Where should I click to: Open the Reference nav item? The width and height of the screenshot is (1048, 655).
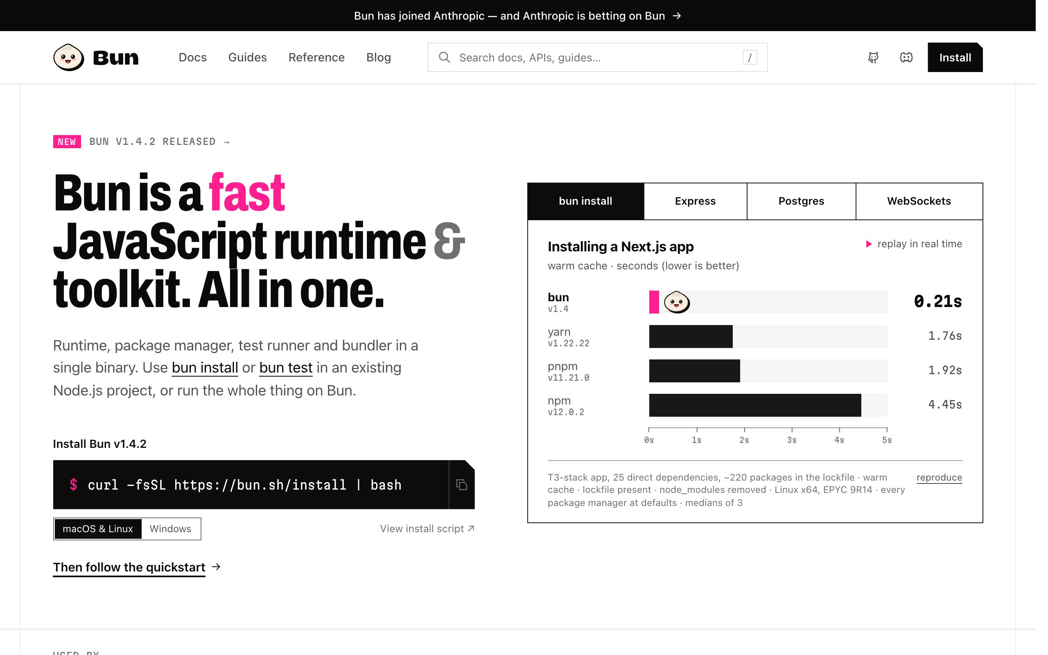click(316, 57)
